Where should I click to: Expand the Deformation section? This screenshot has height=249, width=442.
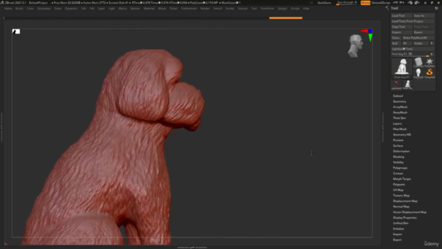(x=401, y=151)
